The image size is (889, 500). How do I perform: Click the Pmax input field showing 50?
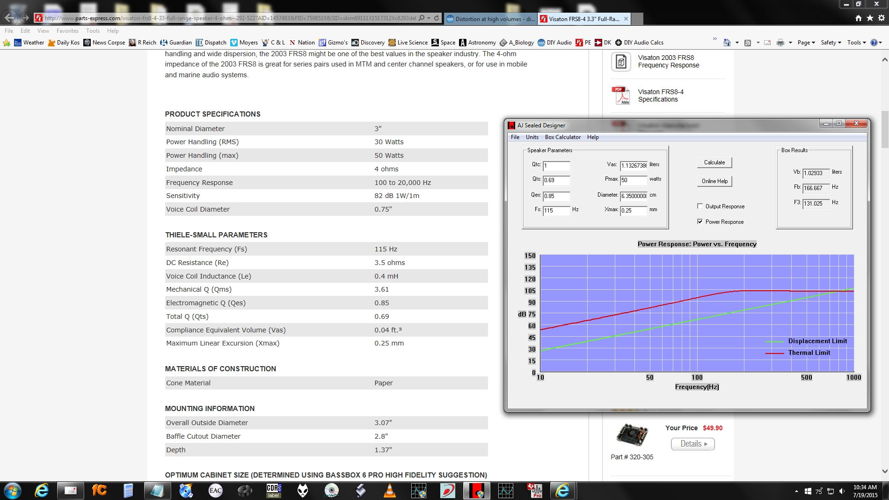click(634, 180)
